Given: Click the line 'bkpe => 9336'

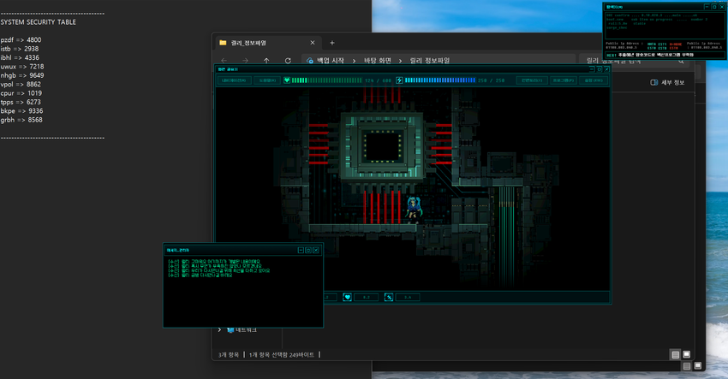Looking at the screenshot, I should click(x=21, y=111).
